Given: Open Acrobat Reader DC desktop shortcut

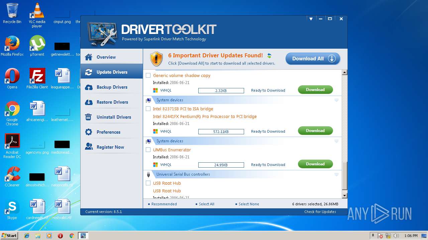Looking at the screenshot, I should (x=12, y=146).
